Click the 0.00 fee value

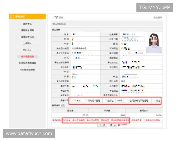pyautogui.click(x=123, y=115)
